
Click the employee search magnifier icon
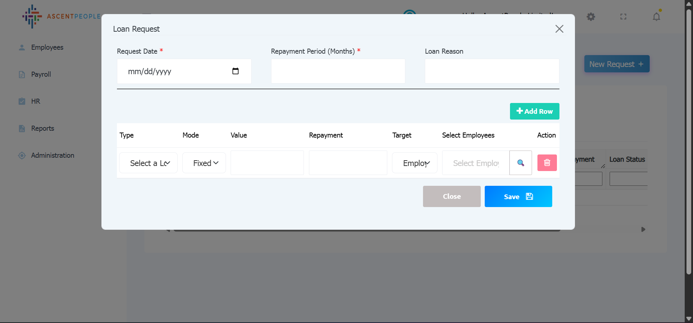click(520, 163)
